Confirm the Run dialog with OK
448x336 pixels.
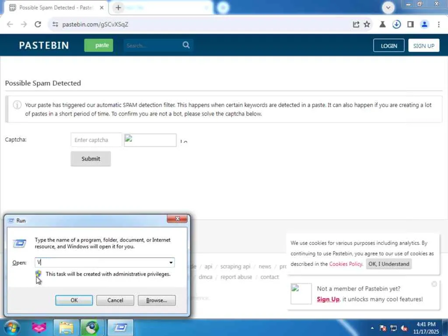point(74,300)
